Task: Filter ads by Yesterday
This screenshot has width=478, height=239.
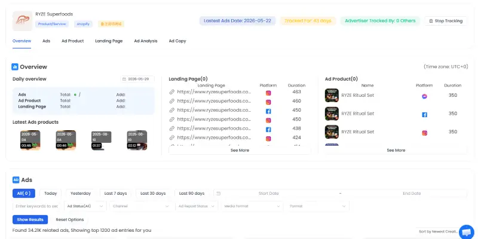Action: pyautogui.click(x=81, y=193)
